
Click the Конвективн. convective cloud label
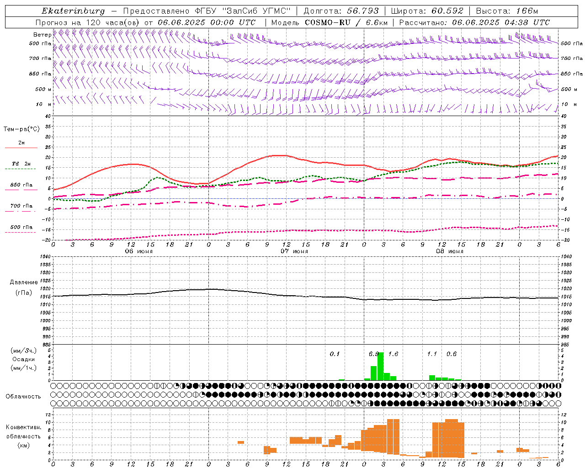24,427
